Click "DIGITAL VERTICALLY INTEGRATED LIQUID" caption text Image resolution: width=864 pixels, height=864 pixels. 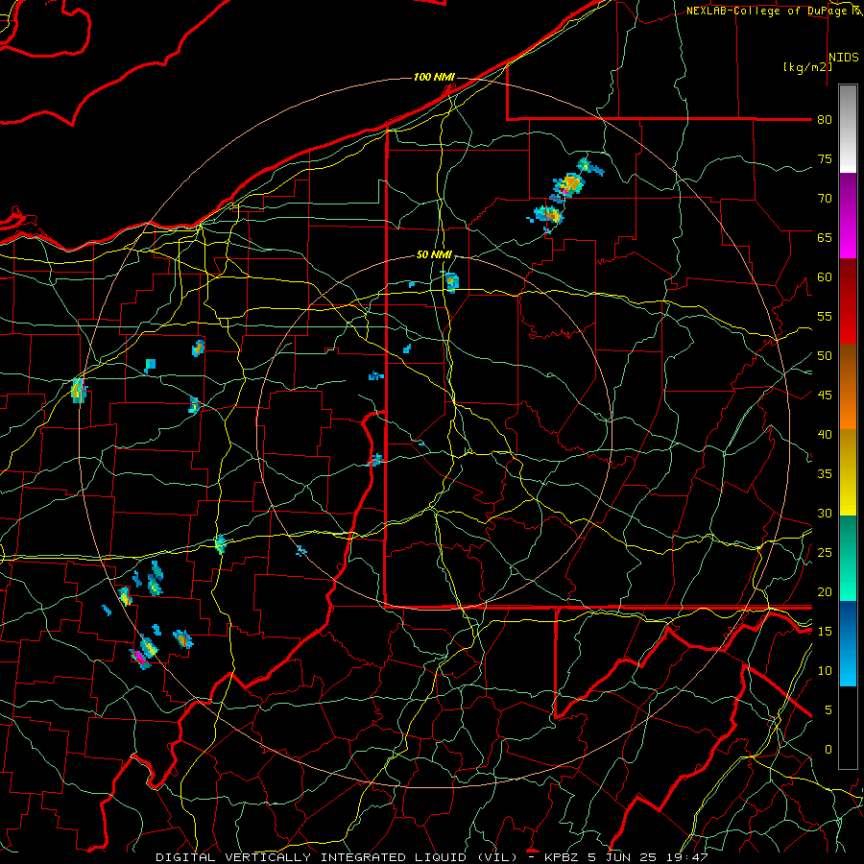[312, 857]
